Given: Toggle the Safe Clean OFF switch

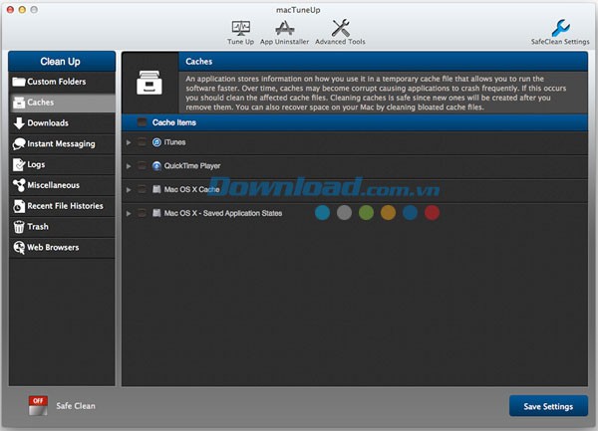Looking at the screenshot, I should 40,405.
